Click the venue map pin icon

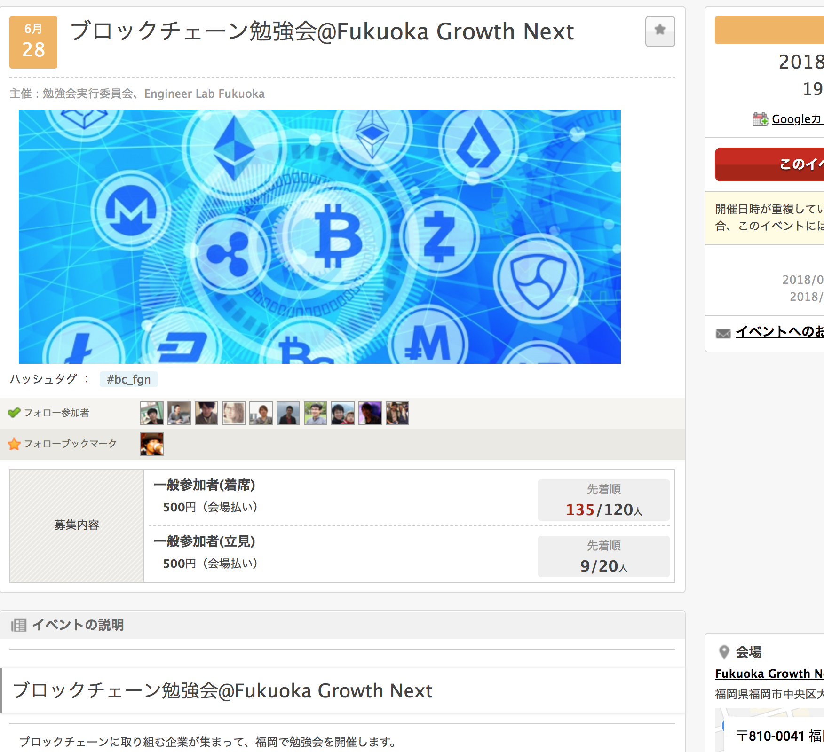click(724, 652)
